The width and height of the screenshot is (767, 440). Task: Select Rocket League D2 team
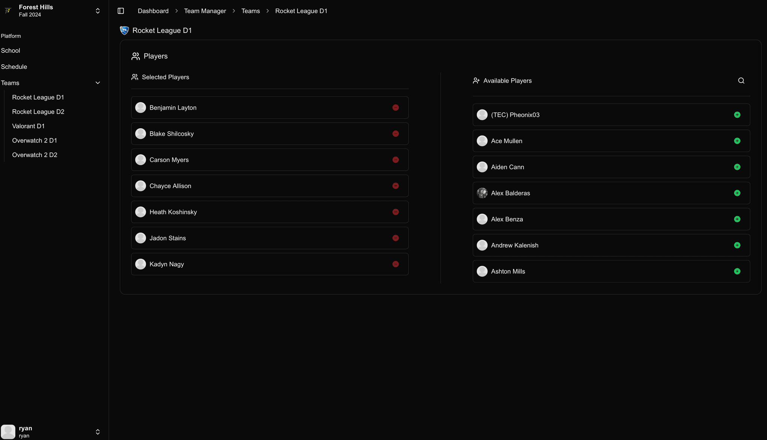(x=38, y=112)
